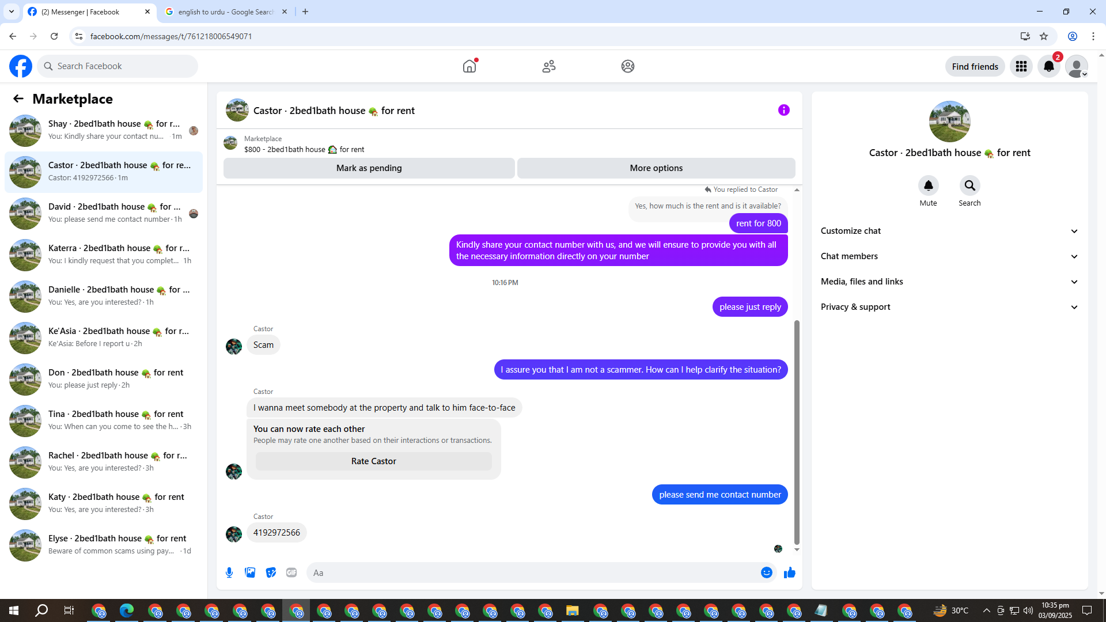The height and width of the screenshot is (622, 1106).
Task: Click the back arrow beside Marketplace
Action: [x=18, y=98]
